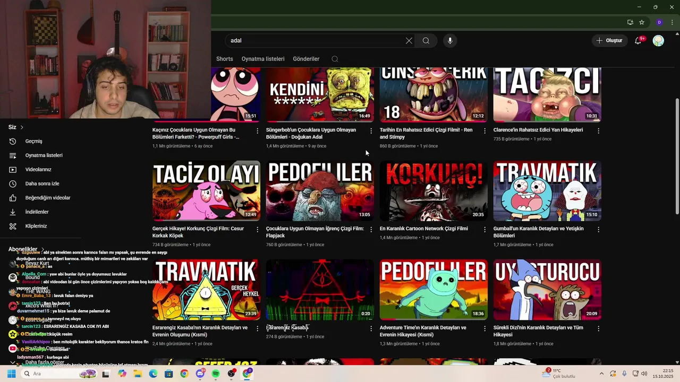Open Chrome three-dot menu
The height and width of the screenshot is (382, 680).
tap(672, 22)
